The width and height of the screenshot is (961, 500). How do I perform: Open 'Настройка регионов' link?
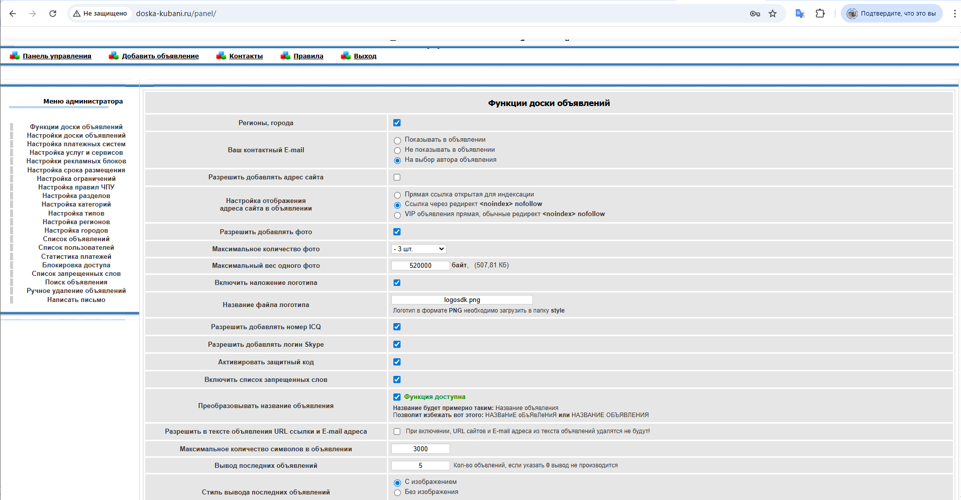[76, 222]
